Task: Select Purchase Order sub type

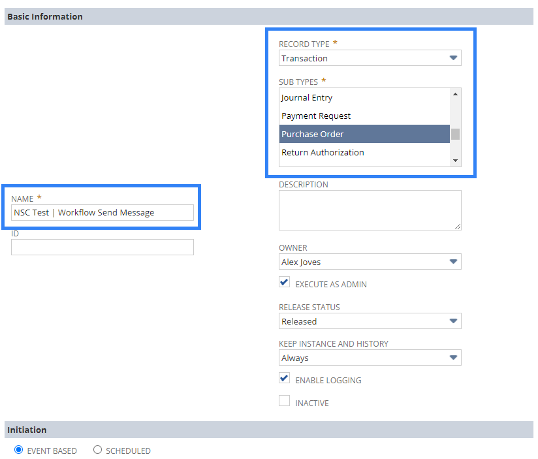Action: click(364, 134)
